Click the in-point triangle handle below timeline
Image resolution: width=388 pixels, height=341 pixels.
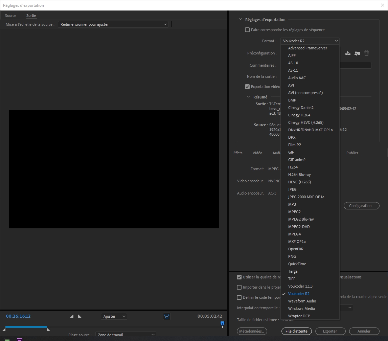(x=4, y=329)
